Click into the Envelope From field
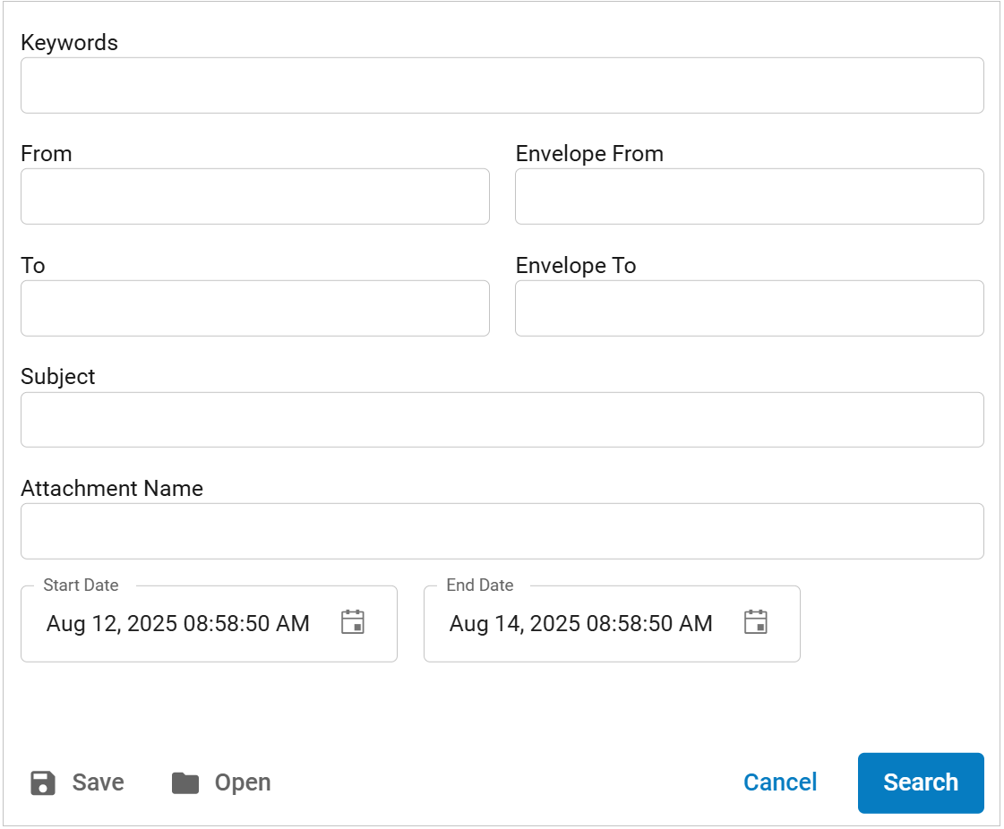The height and width of the screenshot is (829, 1004). coord(749,197)
